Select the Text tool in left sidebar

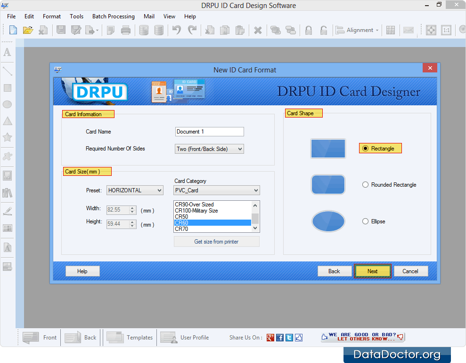click(x=8, y=52)
